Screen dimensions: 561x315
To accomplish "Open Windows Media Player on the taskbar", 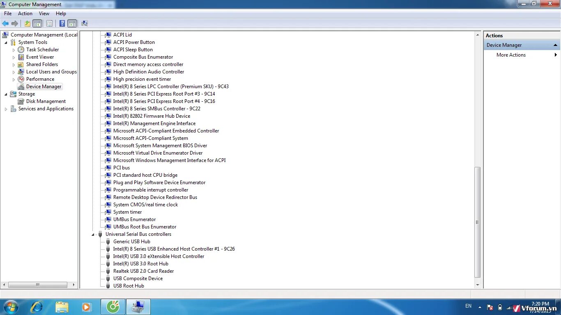I will click(x=86, y=307).
